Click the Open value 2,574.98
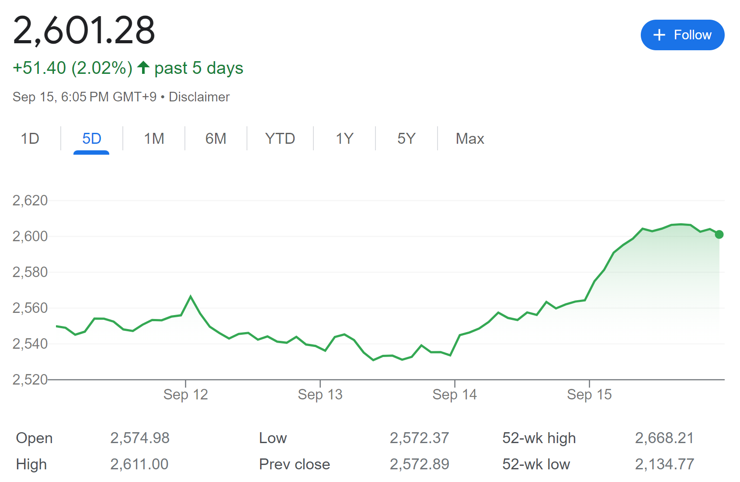 (x=139, y=438)
